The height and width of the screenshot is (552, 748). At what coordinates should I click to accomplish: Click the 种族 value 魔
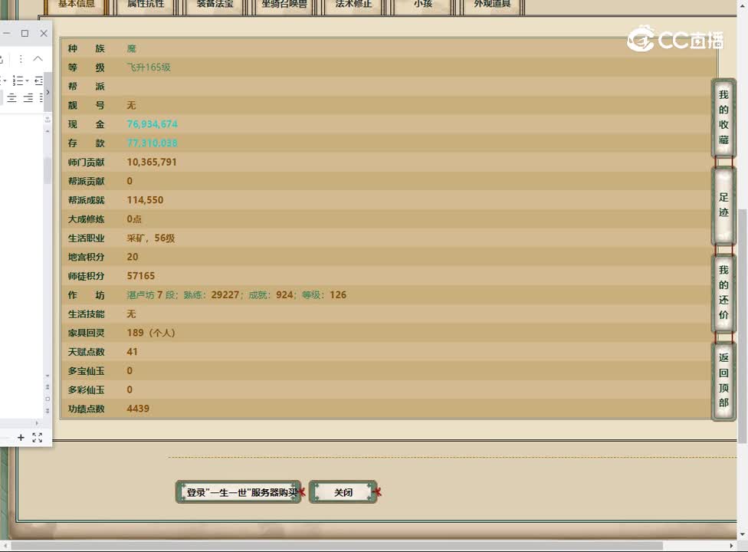point(131,48)
